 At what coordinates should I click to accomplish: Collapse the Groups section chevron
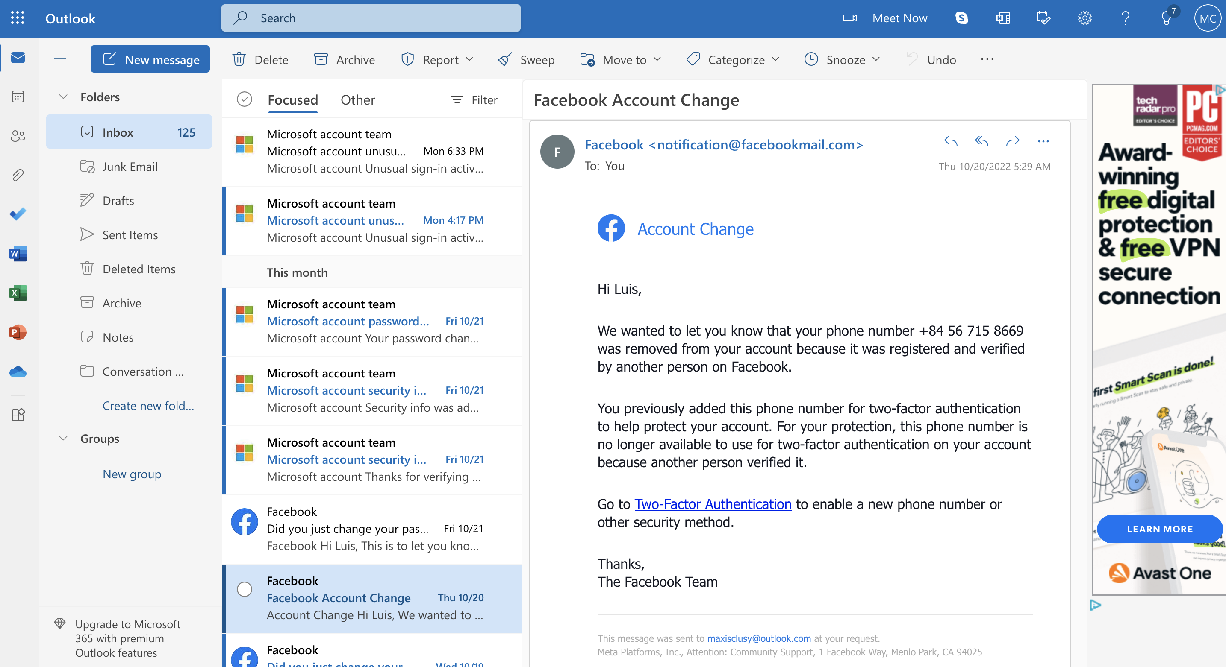tap(63, 438)
